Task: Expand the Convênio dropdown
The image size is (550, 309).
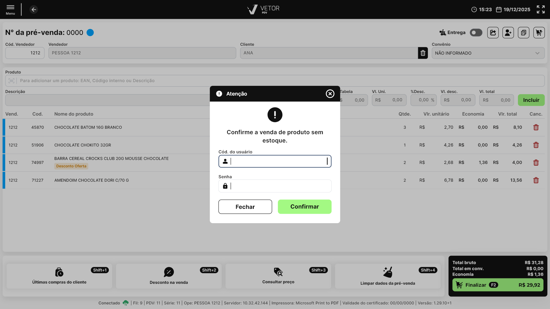Action: tap(537, 53)
